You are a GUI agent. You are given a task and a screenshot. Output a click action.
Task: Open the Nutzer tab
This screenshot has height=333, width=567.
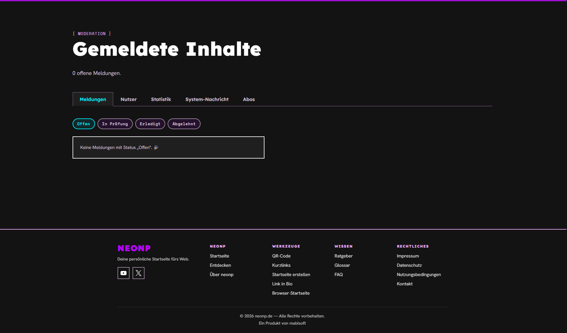(129, 99)
